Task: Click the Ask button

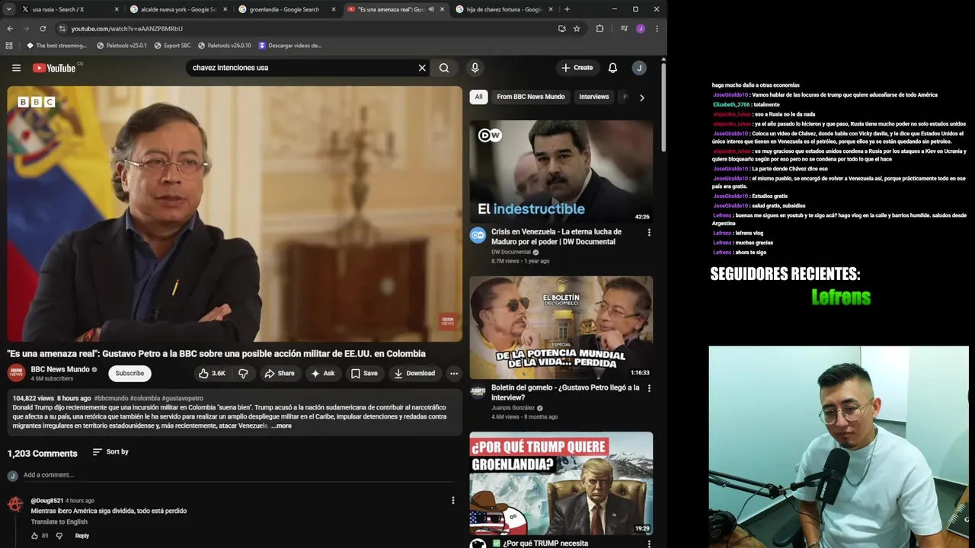Action: [323, 373]
